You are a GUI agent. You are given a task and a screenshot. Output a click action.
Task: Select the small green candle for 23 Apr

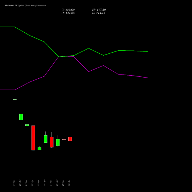(40, 149)
